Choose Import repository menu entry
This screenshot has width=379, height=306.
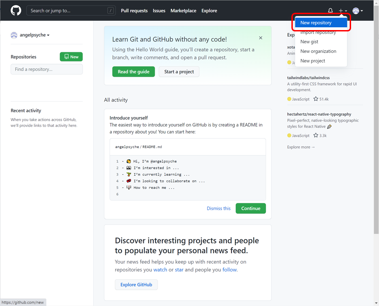click(x=321, y=32)
